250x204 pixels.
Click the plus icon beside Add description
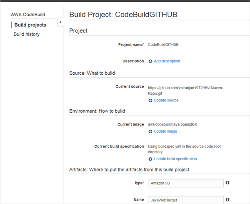point(150,61)
